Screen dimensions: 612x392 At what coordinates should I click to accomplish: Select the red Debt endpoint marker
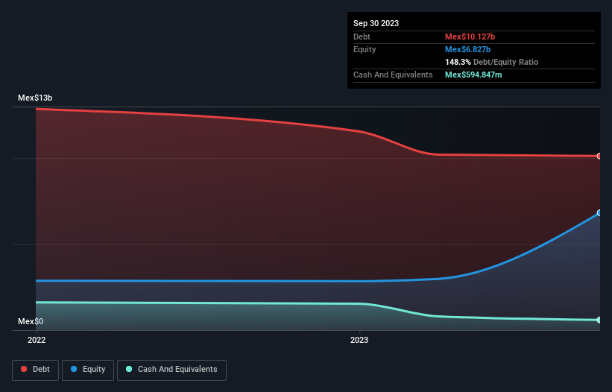click(x=599, y=156)
